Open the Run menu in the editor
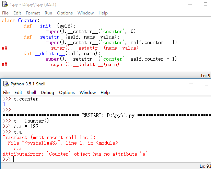 click(x=48, y=13)
